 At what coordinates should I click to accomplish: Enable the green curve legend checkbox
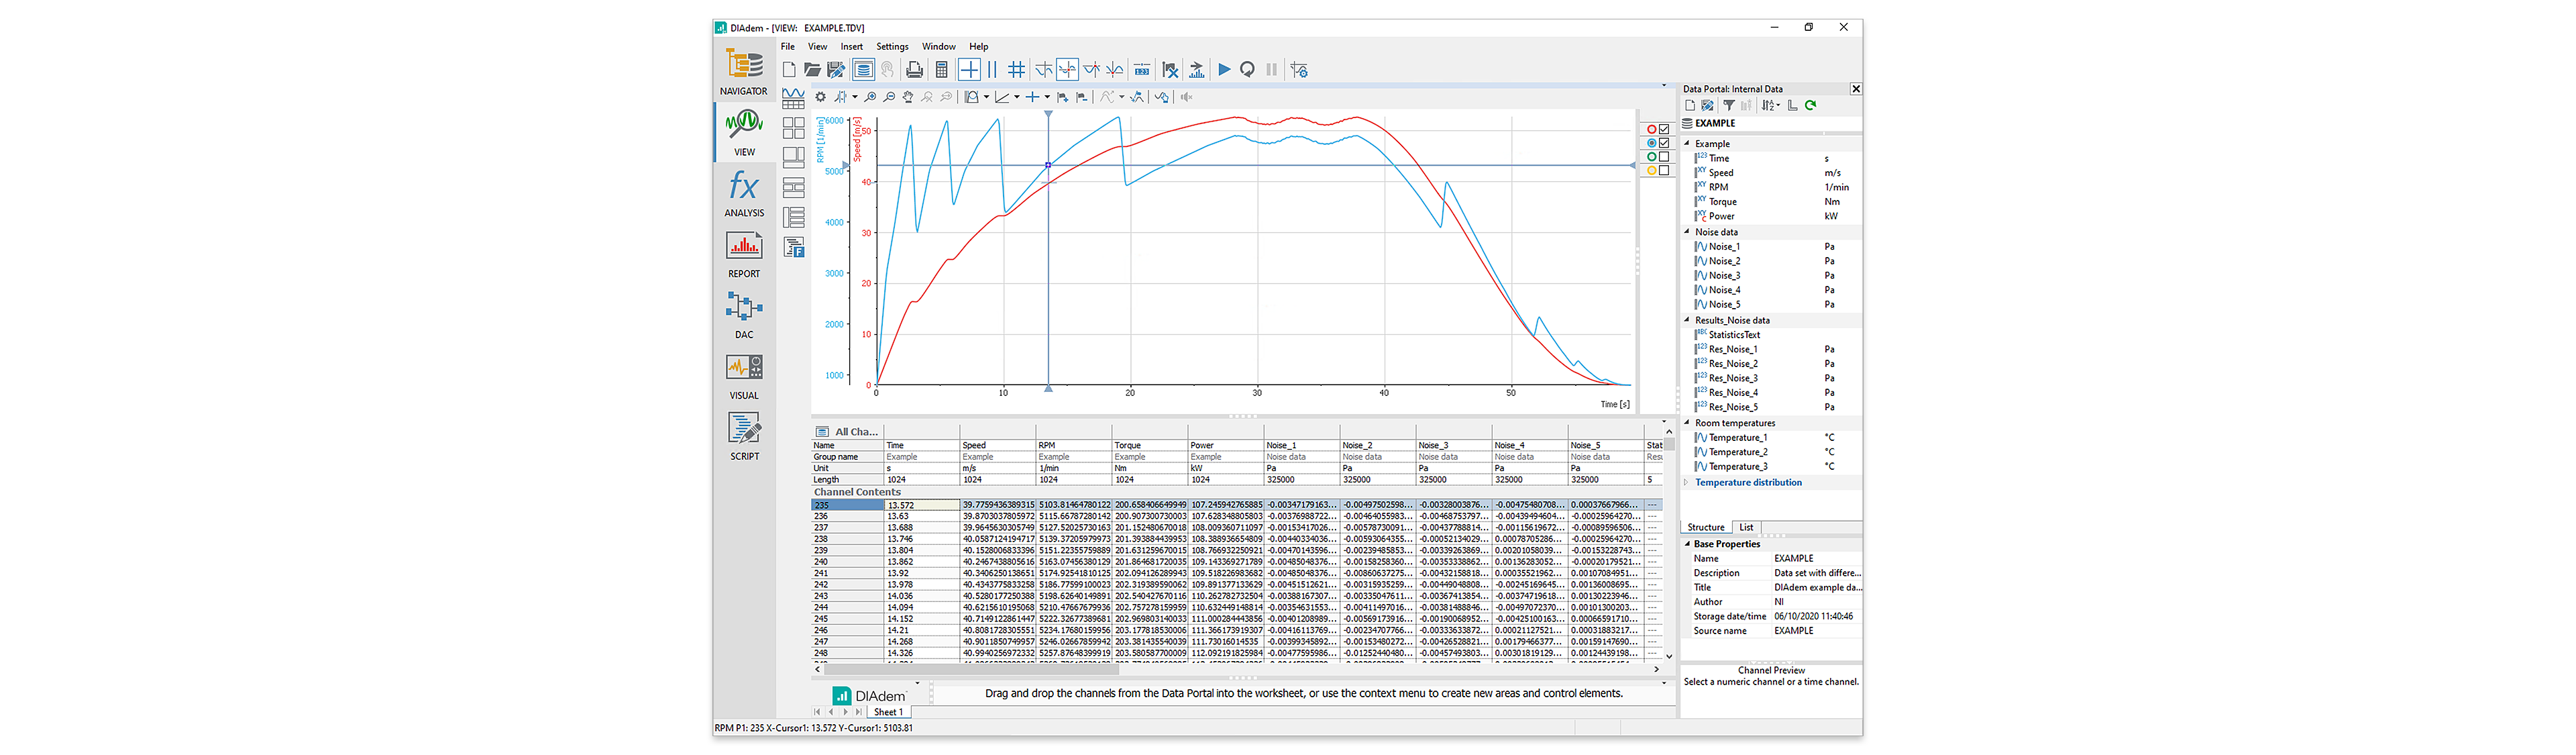tap(1664, 157)
